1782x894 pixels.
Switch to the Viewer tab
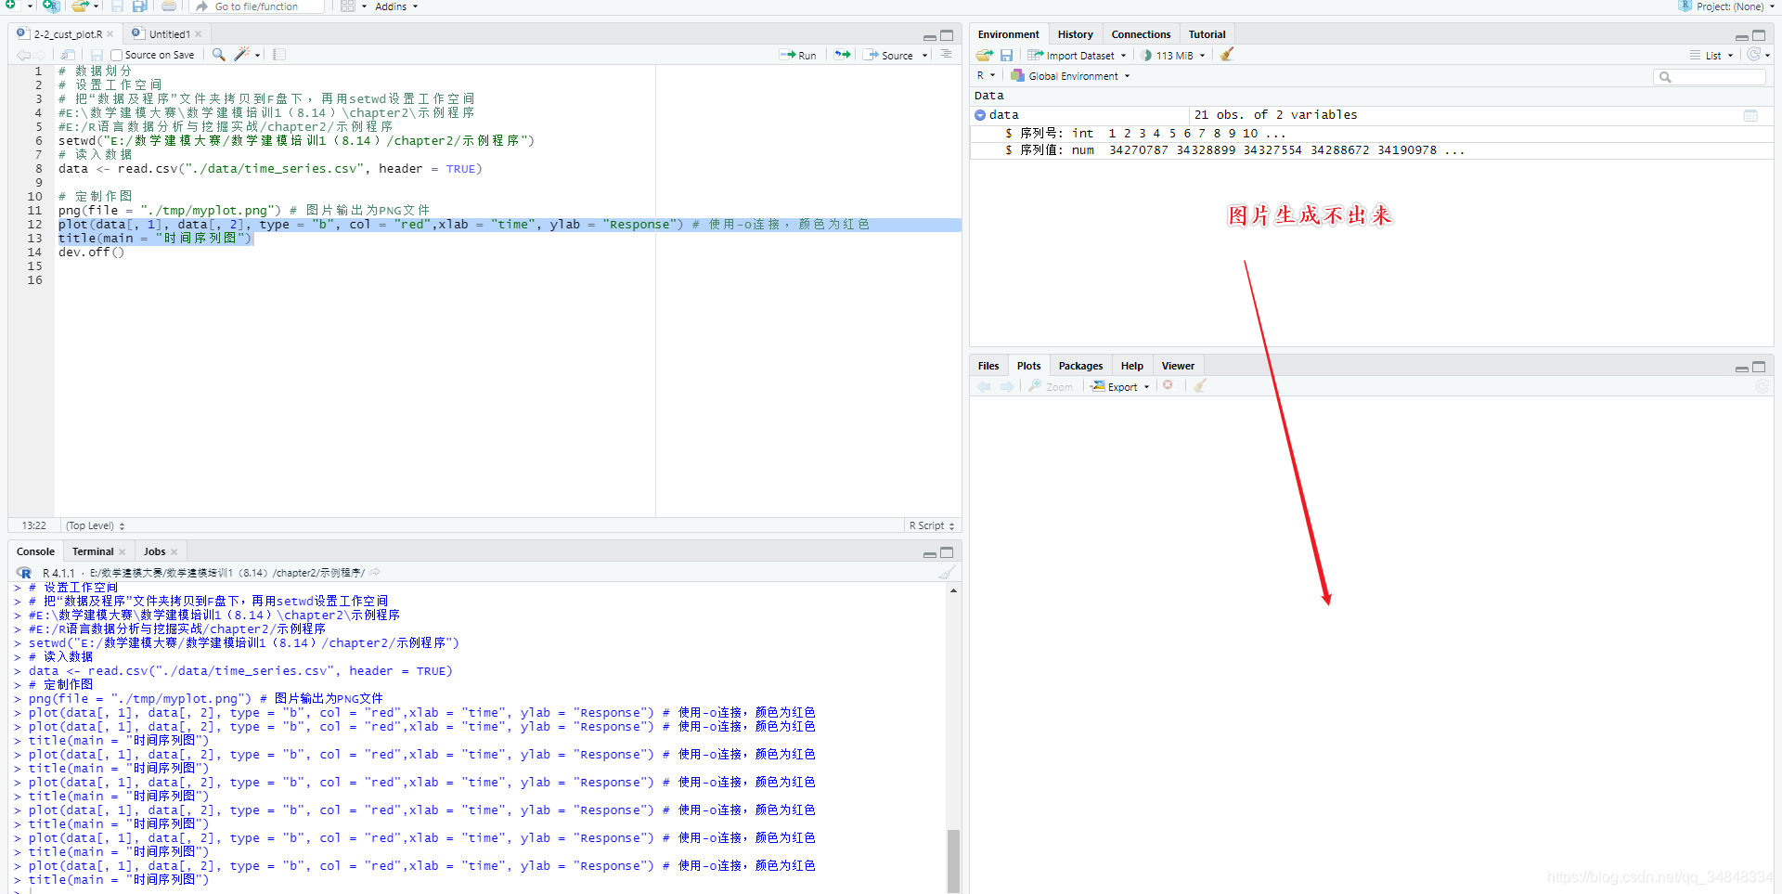coord(1178,366)
